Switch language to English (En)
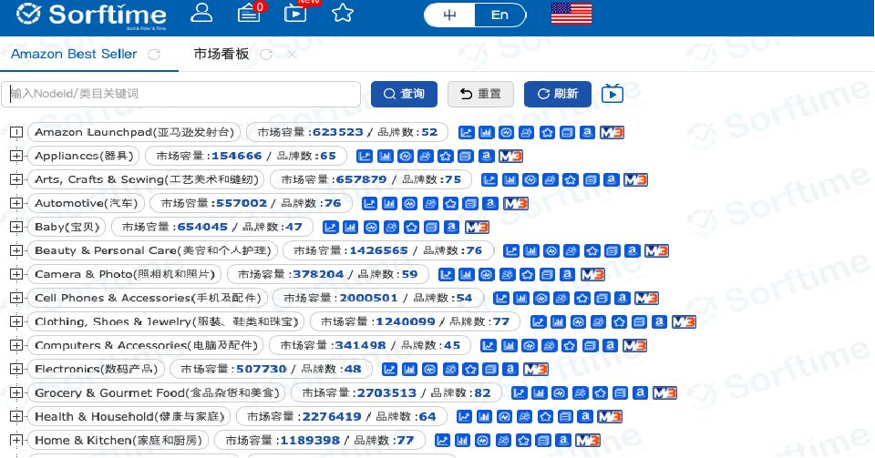Image resolution: width=875 pixels, height=458 pixels. coord(499,15)
